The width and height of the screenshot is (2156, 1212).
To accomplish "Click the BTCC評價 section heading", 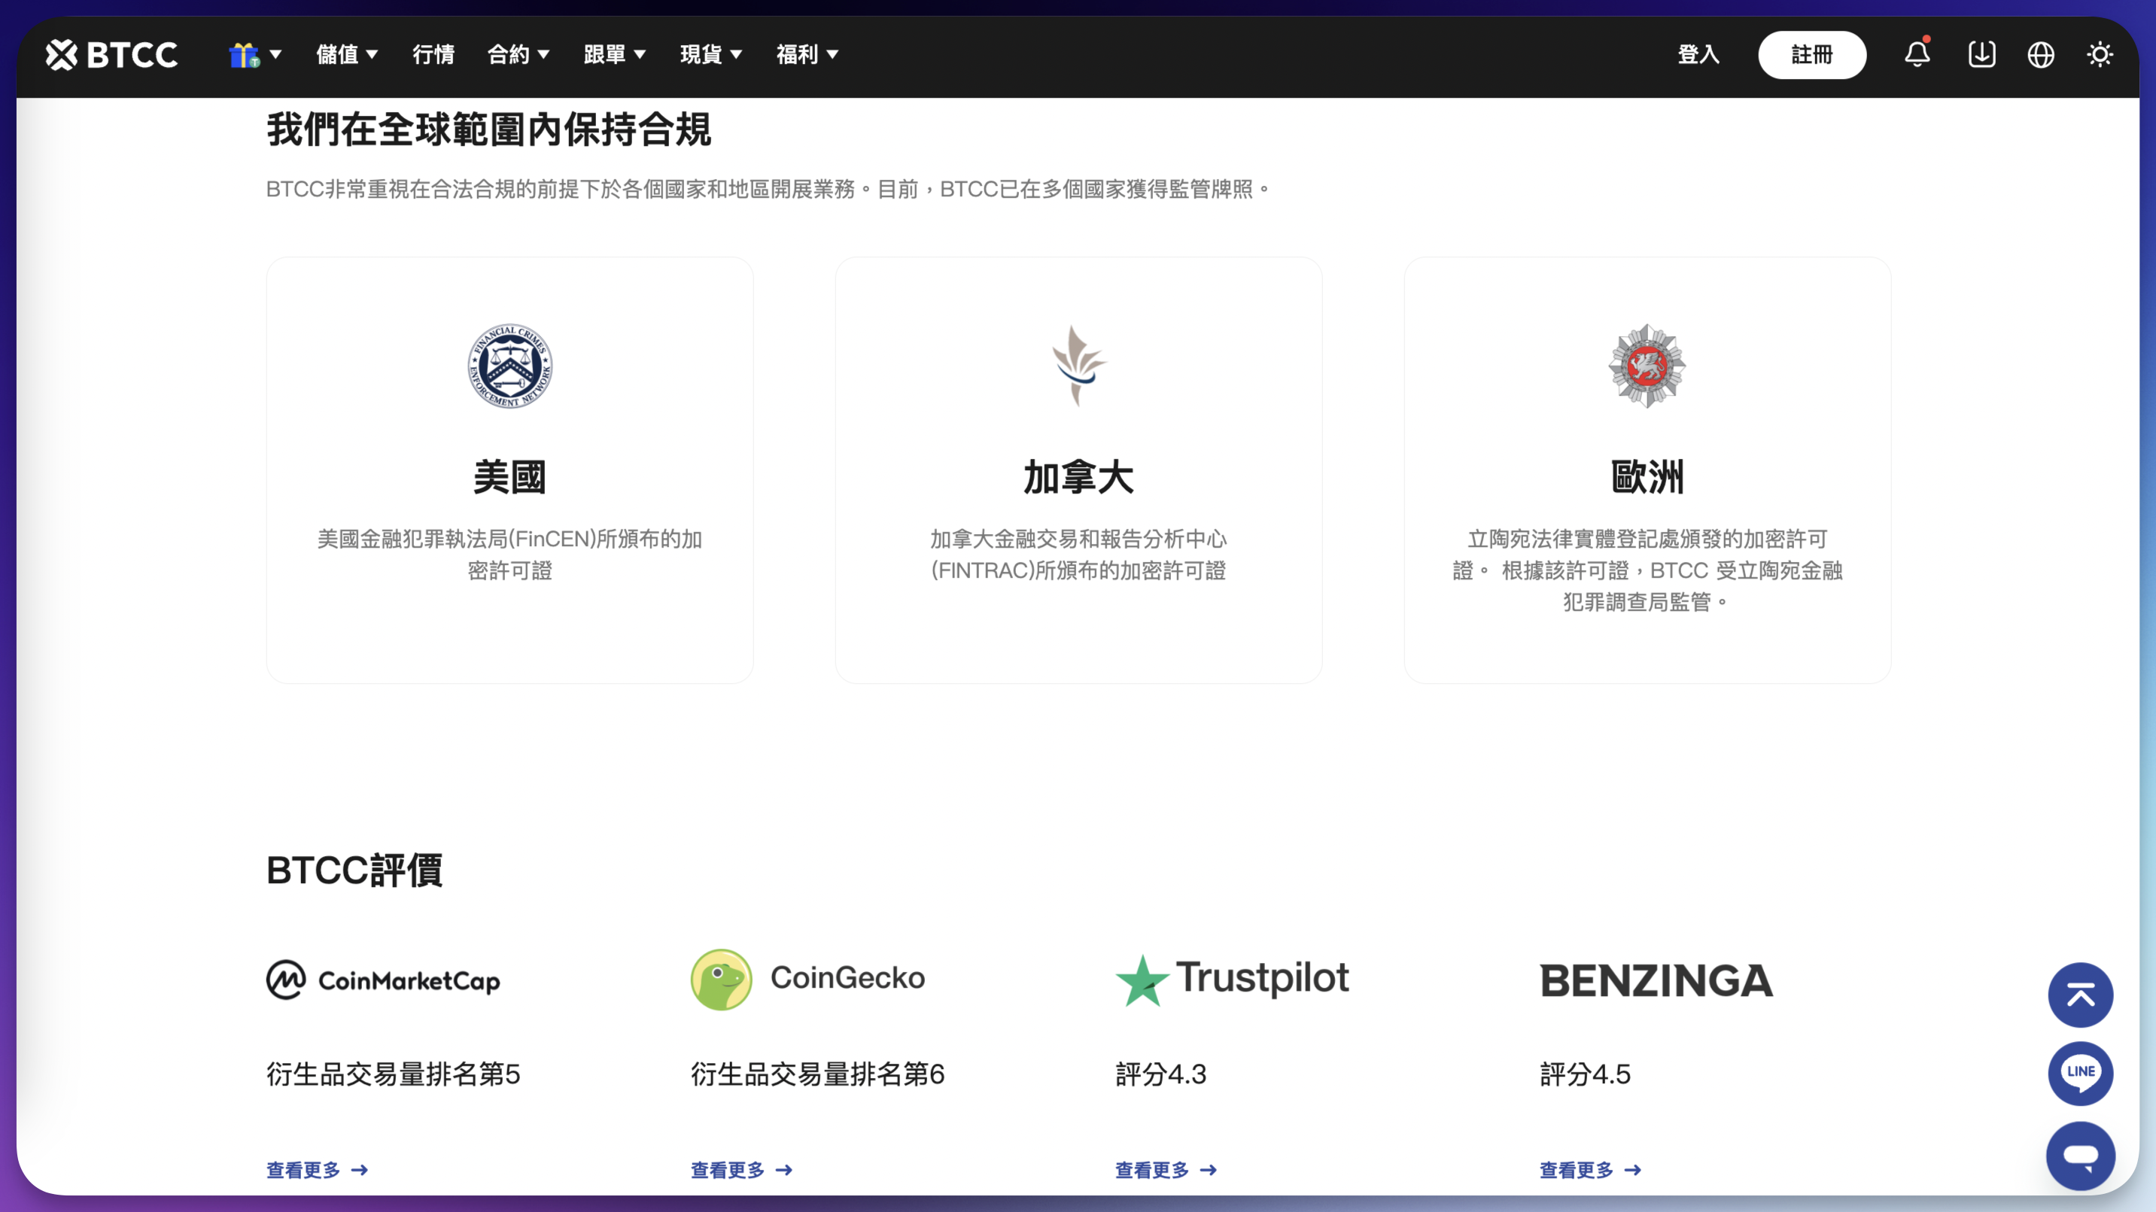I will click(354, 870).
